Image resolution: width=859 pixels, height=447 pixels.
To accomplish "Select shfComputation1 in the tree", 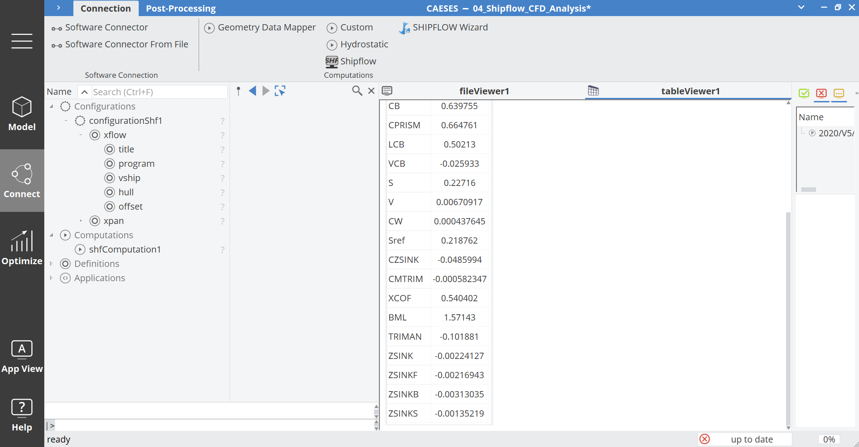I will point(125,249).
